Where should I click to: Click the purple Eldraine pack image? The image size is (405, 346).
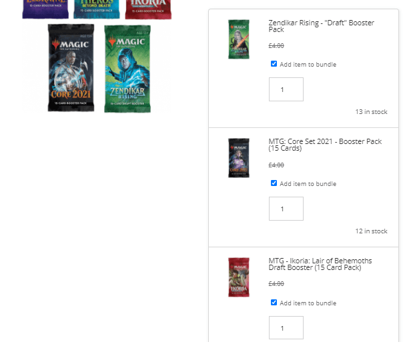click(45, 9)
